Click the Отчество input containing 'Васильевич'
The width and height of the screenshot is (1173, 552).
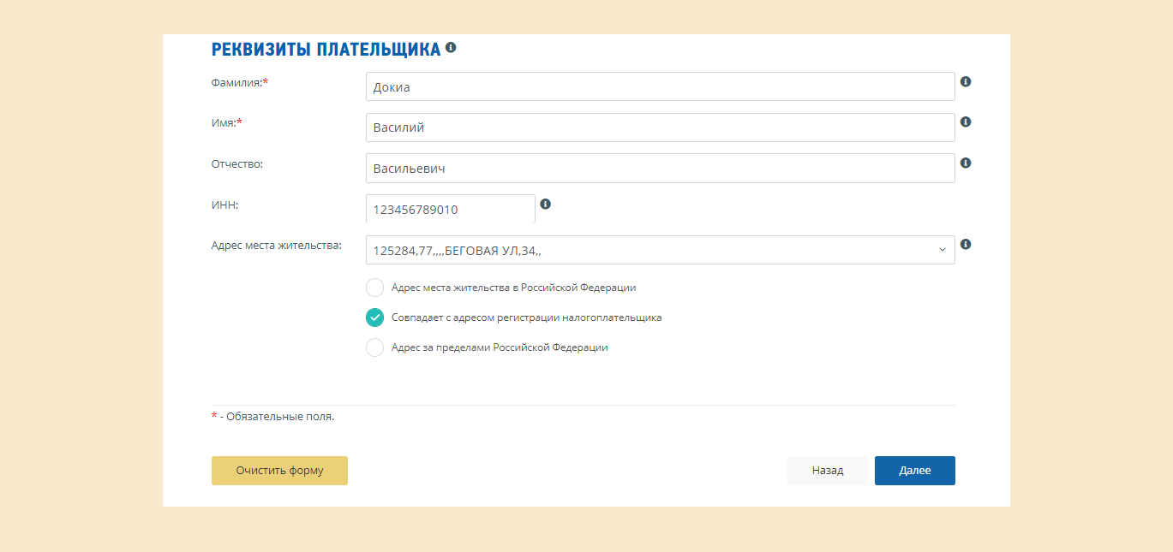[660, 169]
